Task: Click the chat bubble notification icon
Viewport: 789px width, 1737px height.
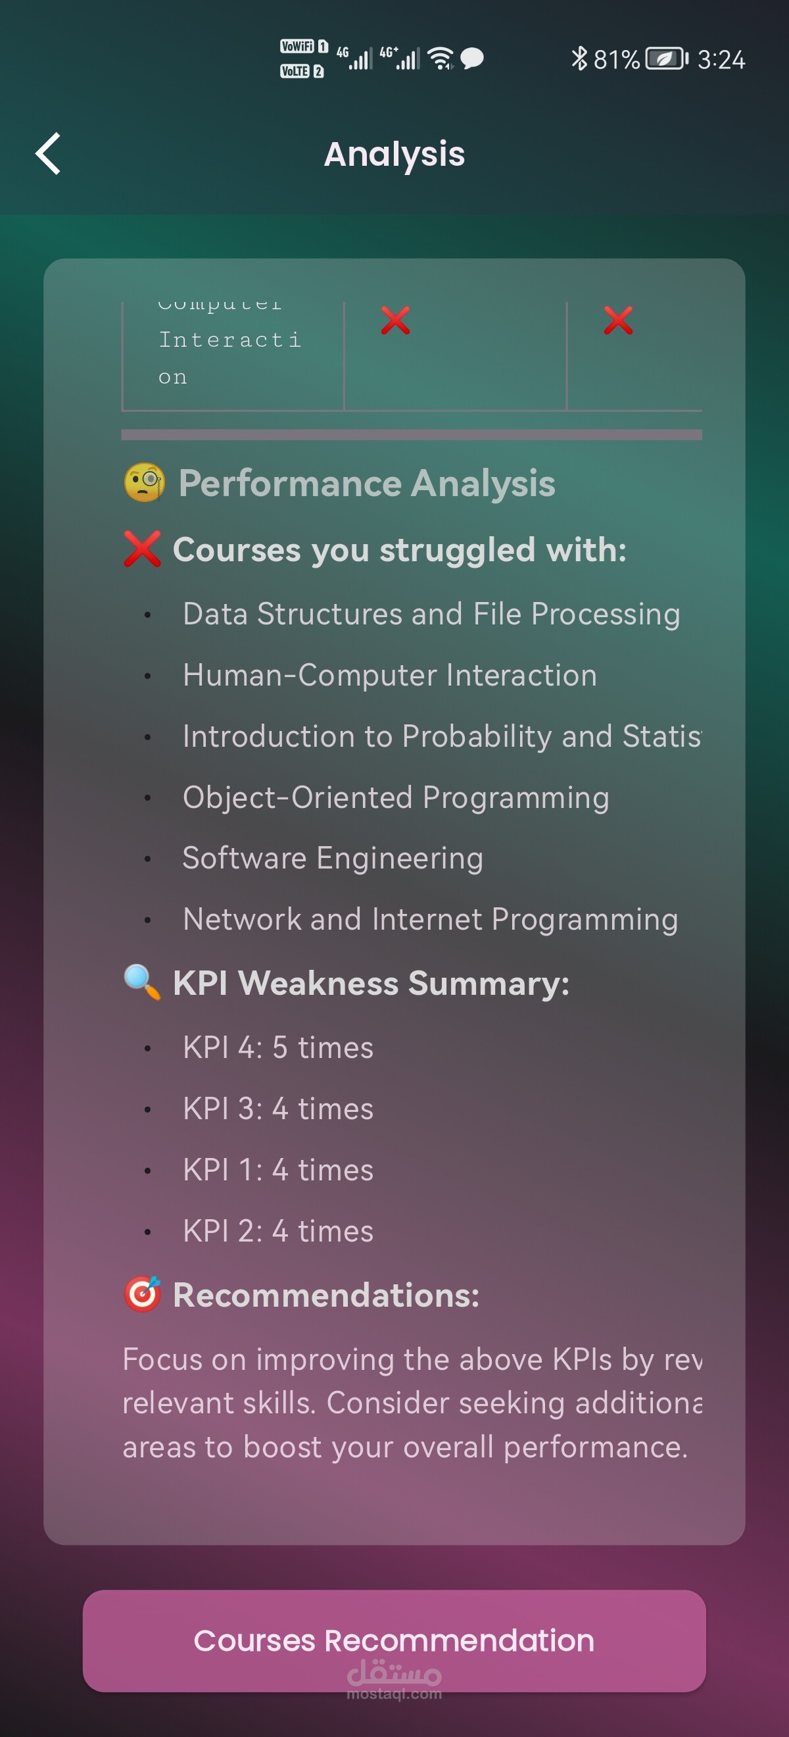Action: tap(472, 59)
